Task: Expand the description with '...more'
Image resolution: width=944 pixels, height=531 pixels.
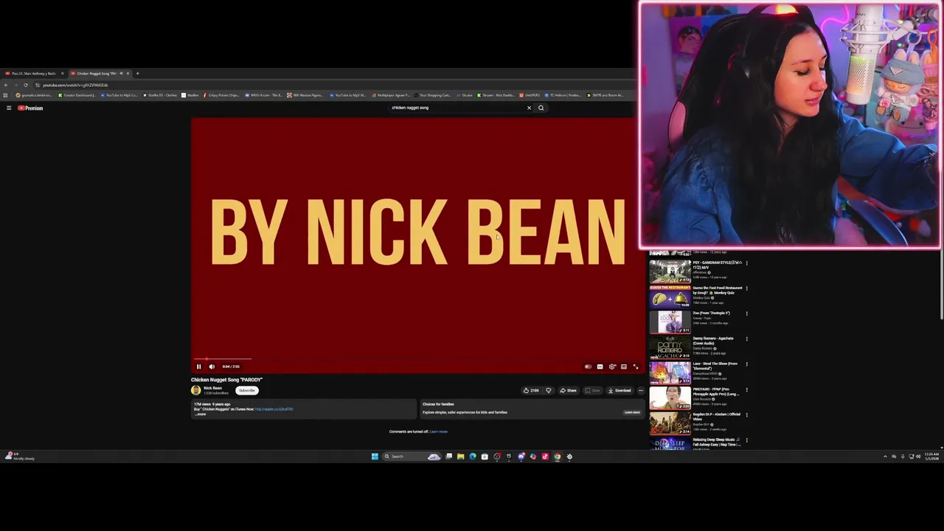Action: point(201,414)
